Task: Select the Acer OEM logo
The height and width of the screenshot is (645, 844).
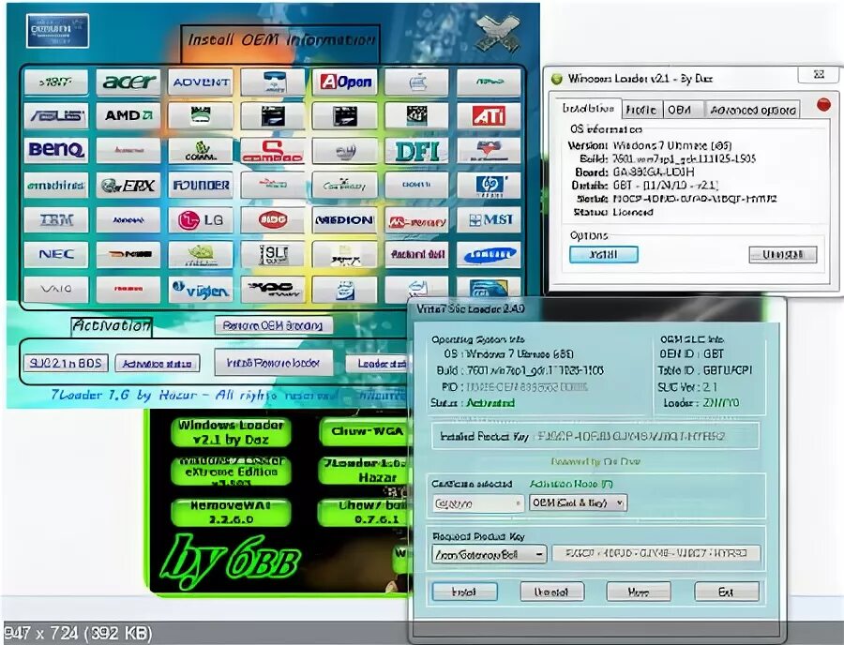Action: (128, 82)
